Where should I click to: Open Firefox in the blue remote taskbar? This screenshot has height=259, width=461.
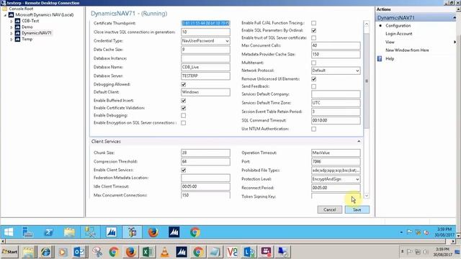153,232
